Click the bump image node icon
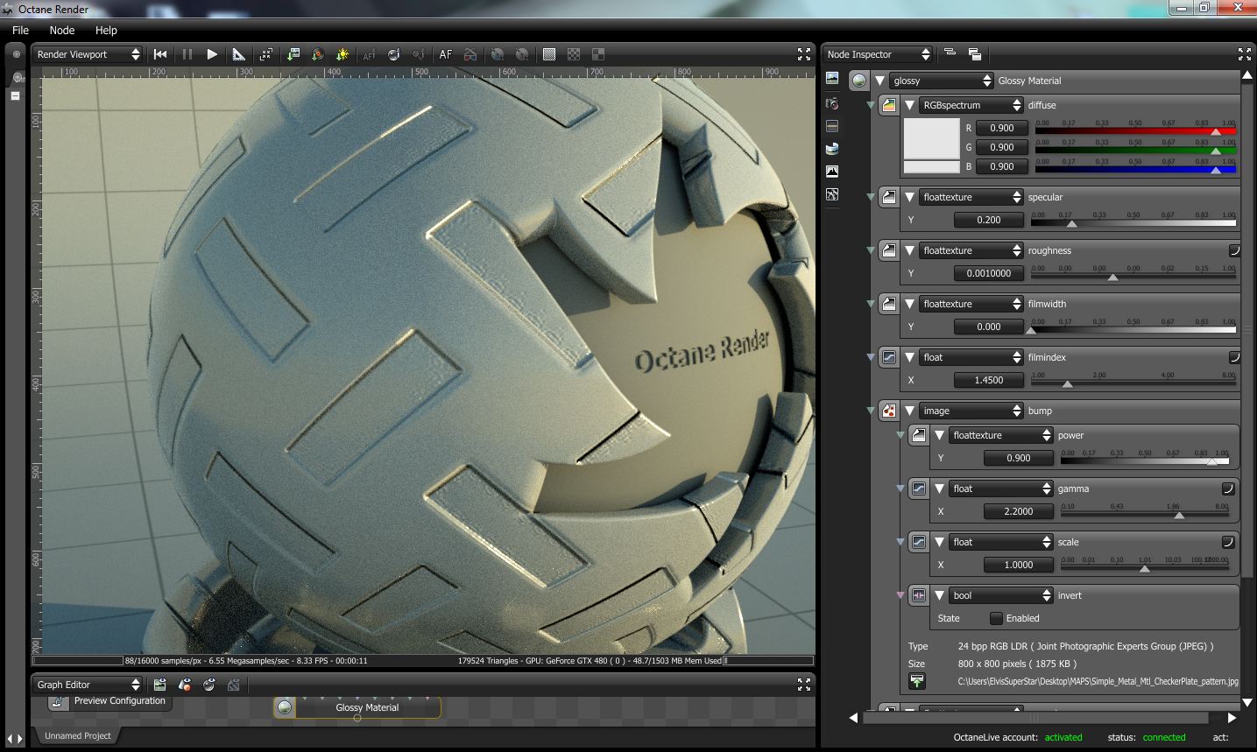This screenshot has height=752, width=1257. 889,411
